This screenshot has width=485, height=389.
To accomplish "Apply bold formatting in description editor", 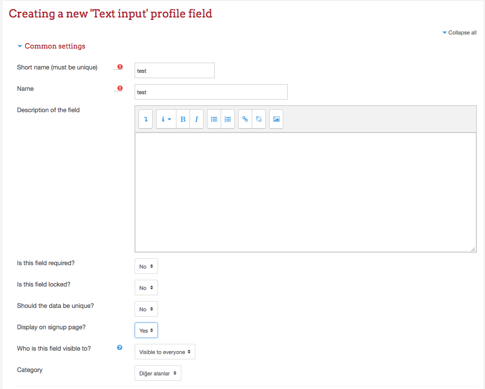I will [x=183, y=119].
